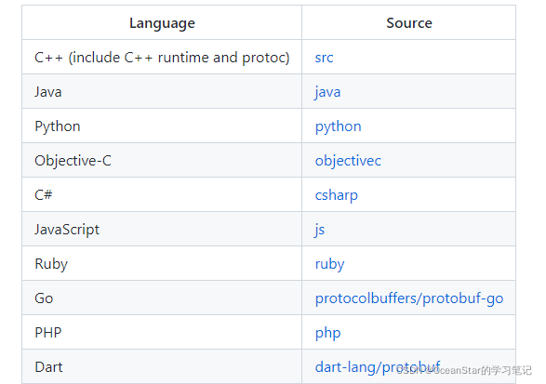Click the csharp source link
Image resolution: width=546 pixels, height=384 pixels.
tap(336, 195)
